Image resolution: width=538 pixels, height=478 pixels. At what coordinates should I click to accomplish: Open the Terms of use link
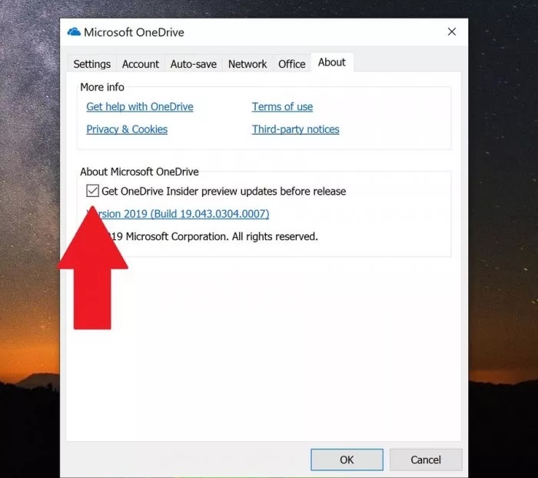coord(282,106)
